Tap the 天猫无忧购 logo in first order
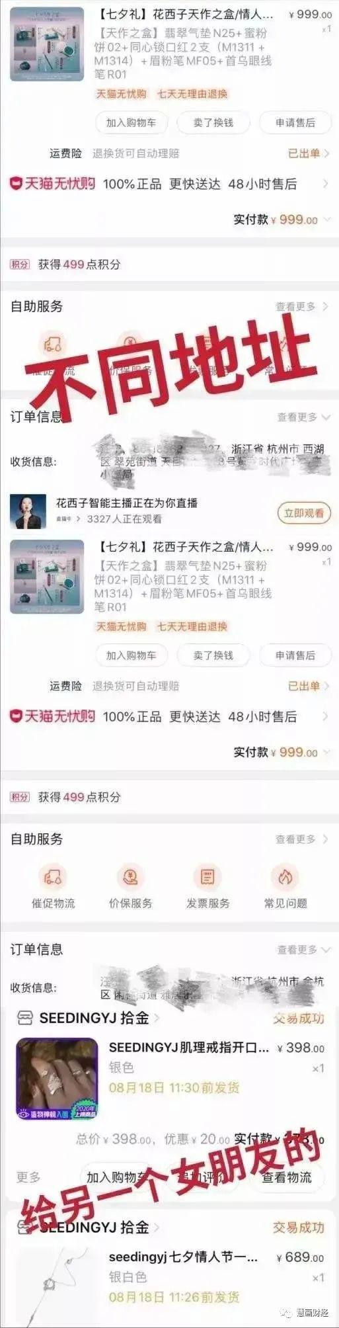The image size is (339, 1328). (52, 183)
